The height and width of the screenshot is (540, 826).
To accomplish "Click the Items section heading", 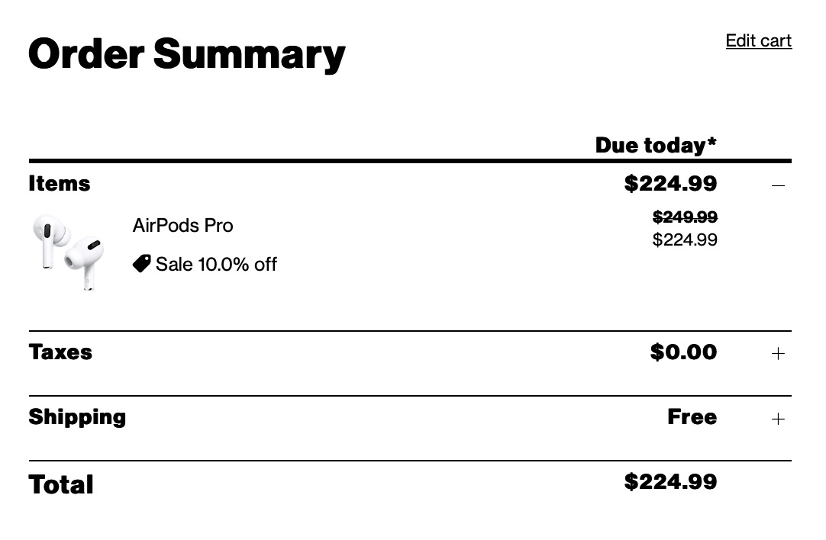I will (60, 184).
